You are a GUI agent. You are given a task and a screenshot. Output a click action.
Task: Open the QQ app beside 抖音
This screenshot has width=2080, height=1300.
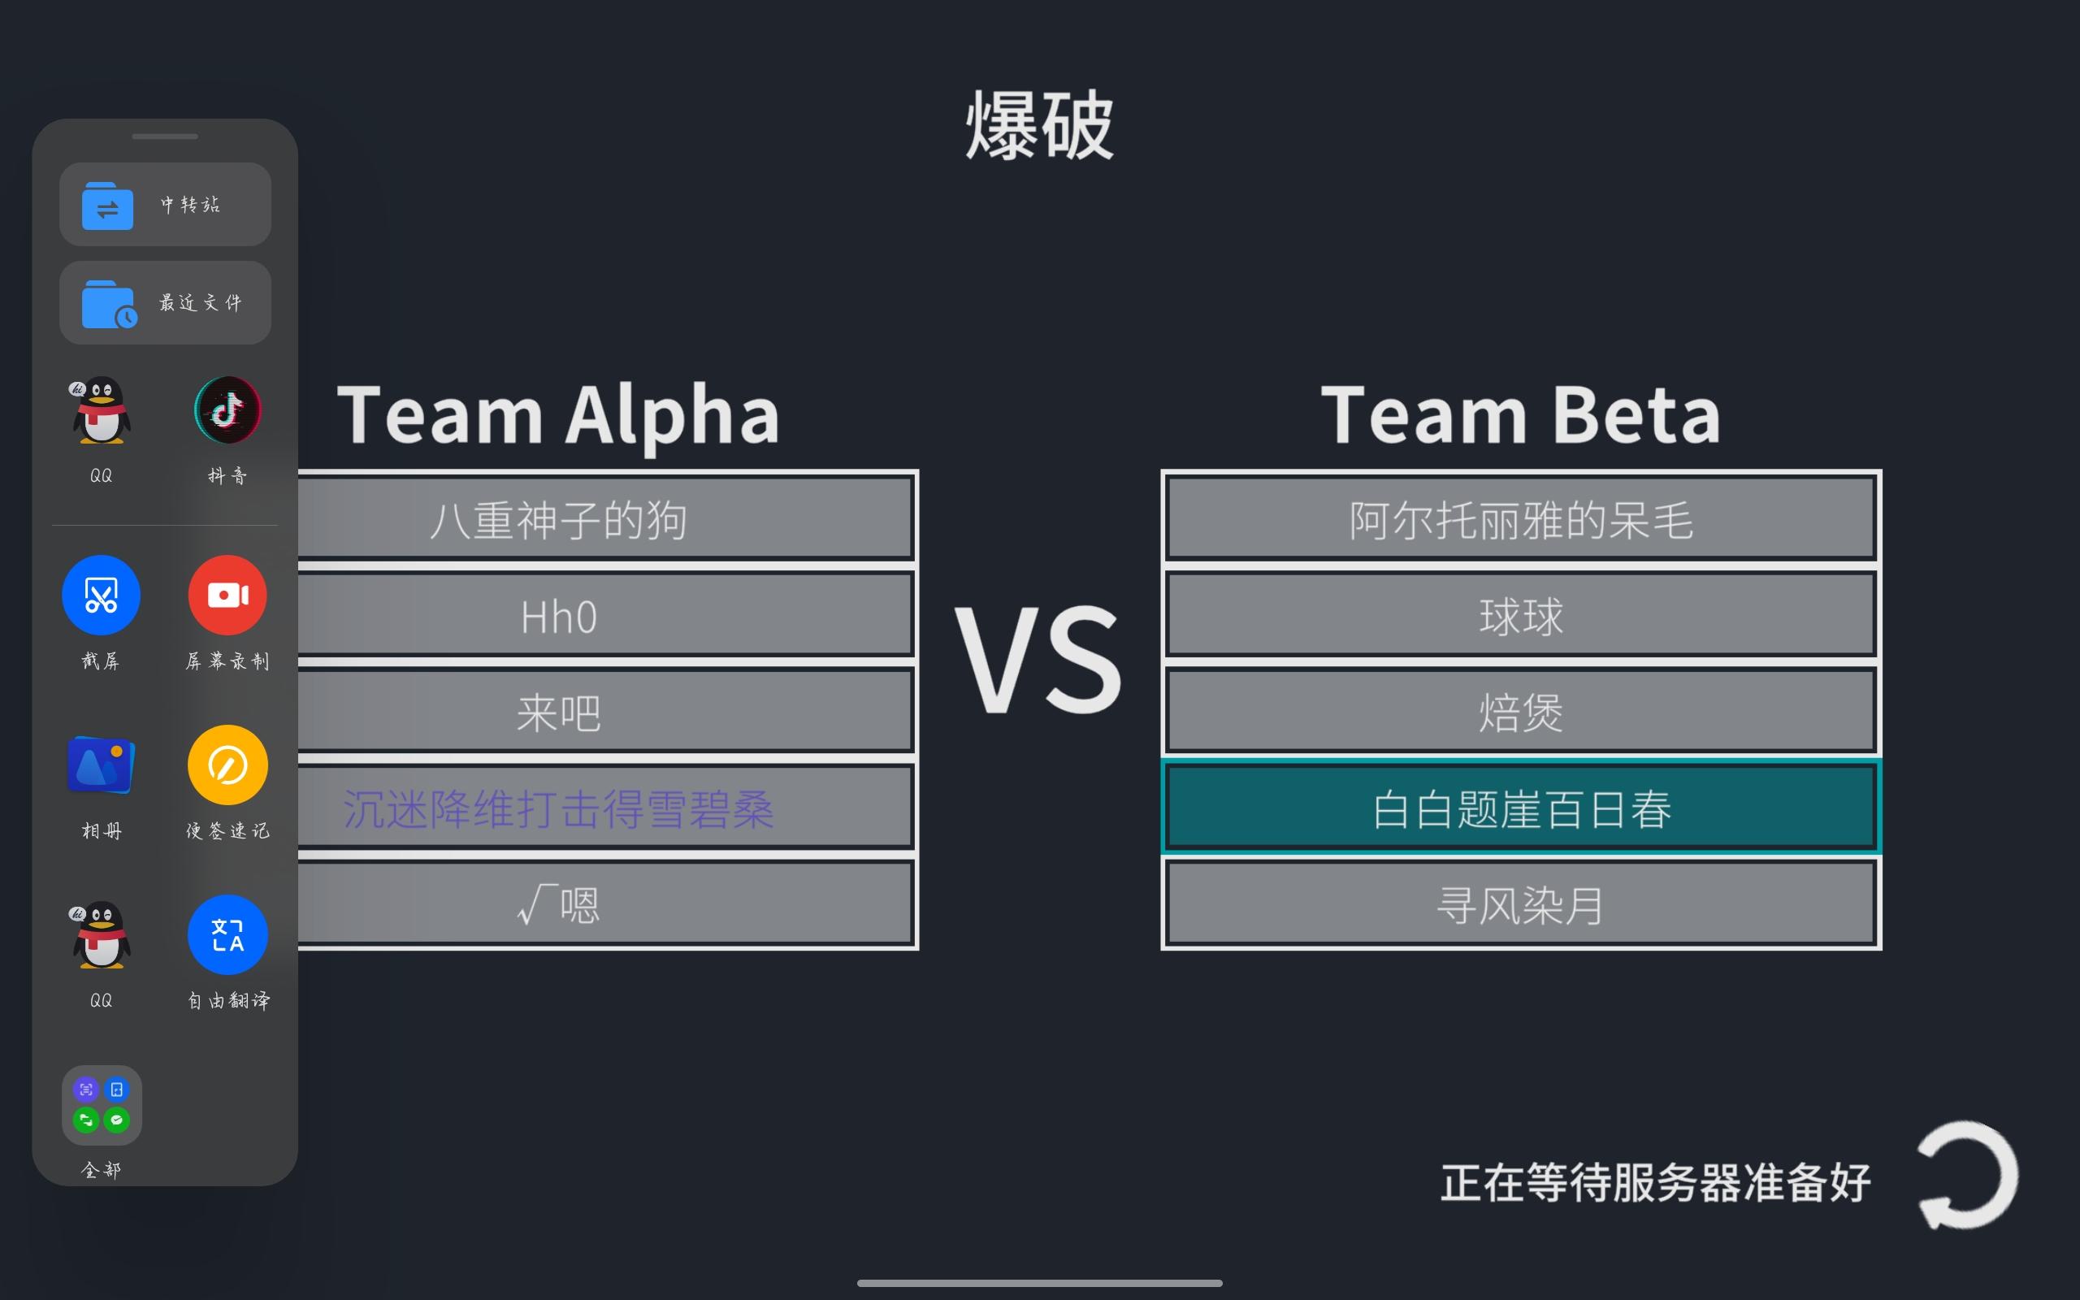[x=102, y=410]
